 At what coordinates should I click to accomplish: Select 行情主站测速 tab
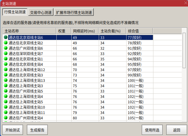click(15, 12)
